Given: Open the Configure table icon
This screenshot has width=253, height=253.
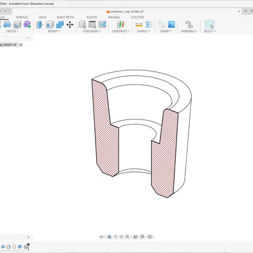Looking at the screenshot, I should tap(92, 25).
